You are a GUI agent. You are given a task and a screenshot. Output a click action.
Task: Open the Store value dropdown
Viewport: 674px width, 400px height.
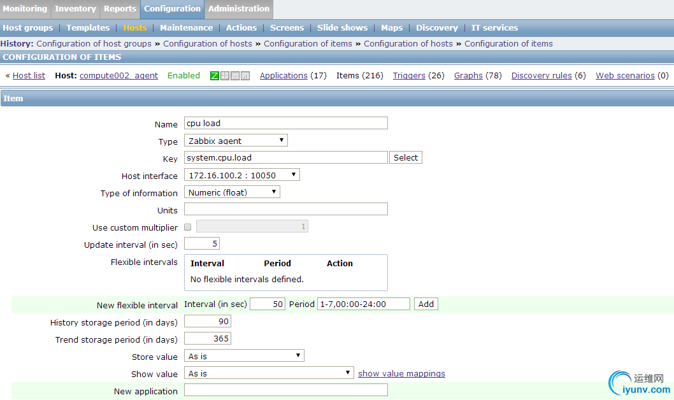pyautogui.click(x=244, y=356)
